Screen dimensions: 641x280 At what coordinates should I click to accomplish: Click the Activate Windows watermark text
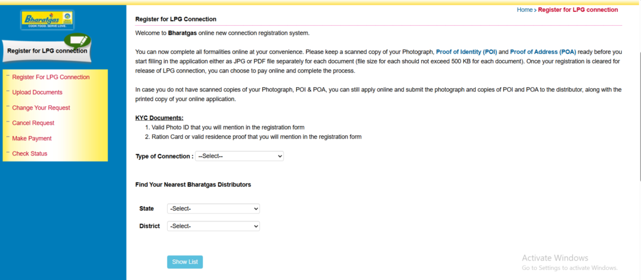[x=555, y=258]
